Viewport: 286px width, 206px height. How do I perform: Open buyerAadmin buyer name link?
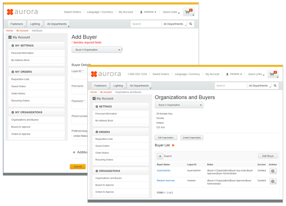click(164, 171)
